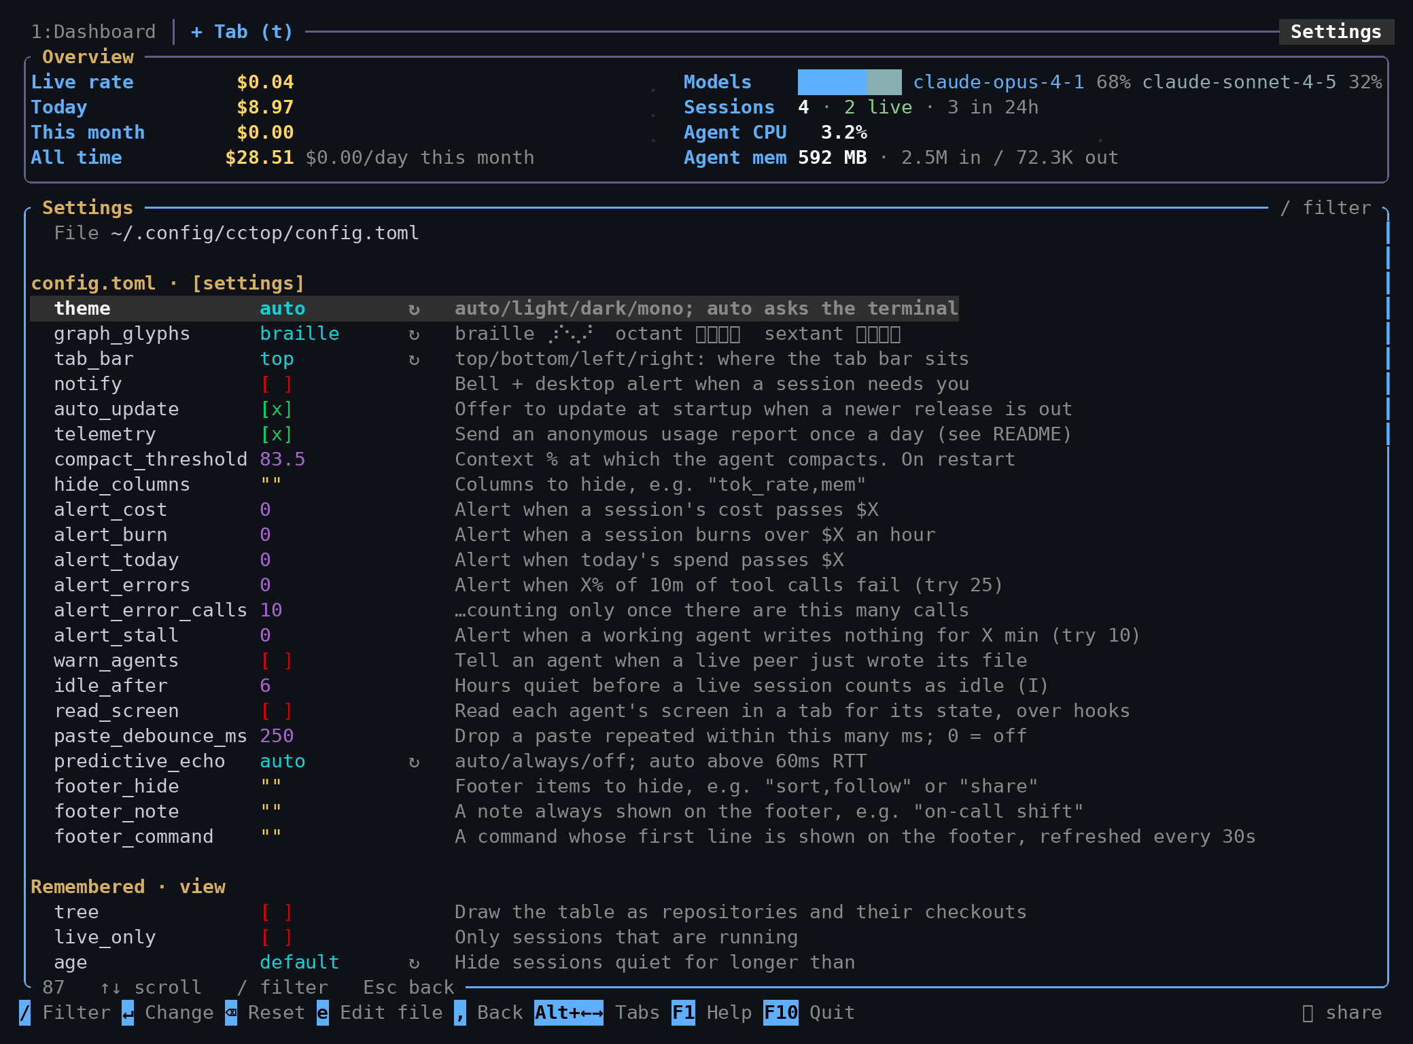Enable the tree view checkbox
Image resolution: width=1413 pixels, height=1044 pixels.
(x=277, y=913)
